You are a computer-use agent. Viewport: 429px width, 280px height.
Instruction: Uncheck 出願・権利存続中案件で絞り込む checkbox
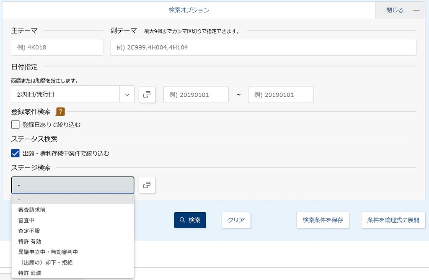pos(16,154)
